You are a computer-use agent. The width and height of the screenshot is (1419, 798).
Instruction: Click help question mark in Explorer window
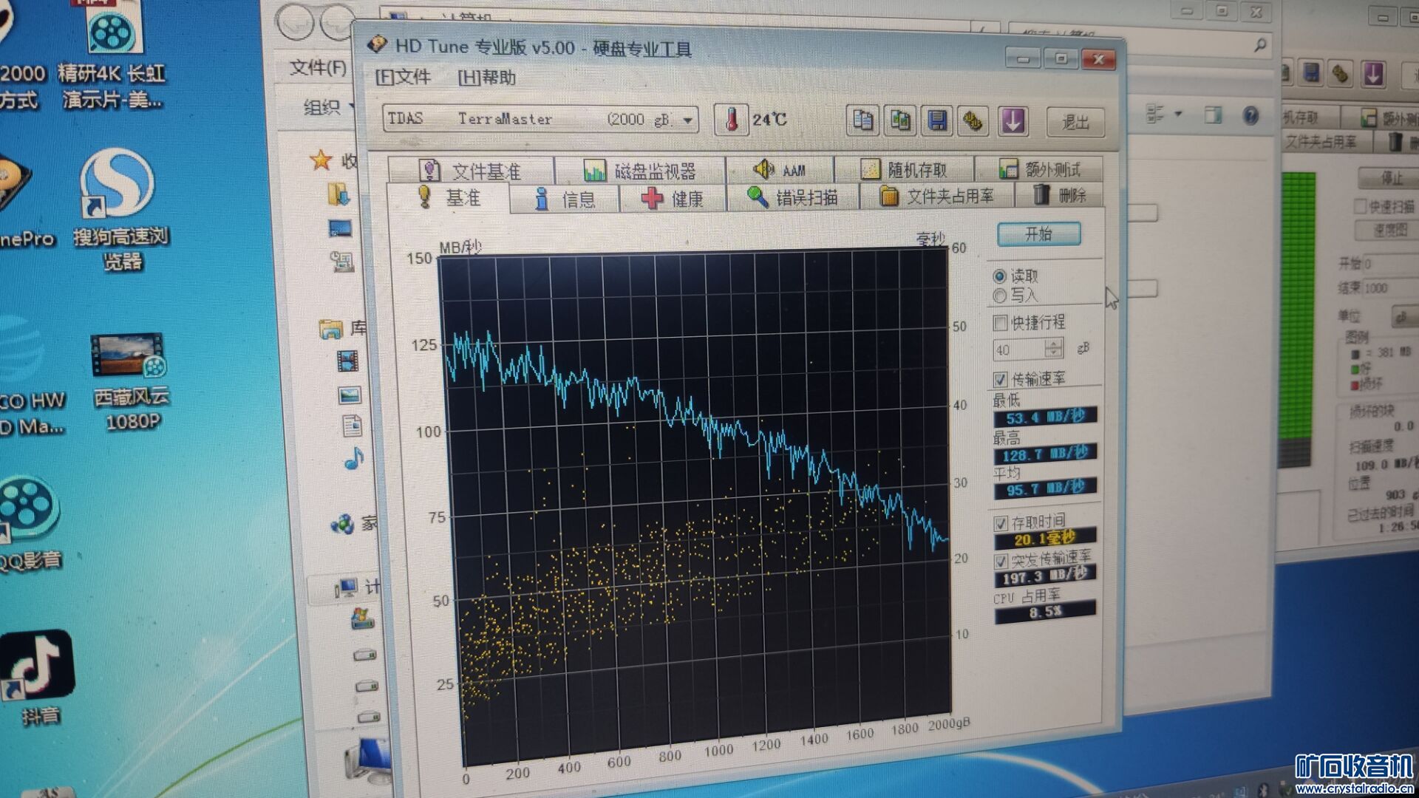pyautogui.click(x=1250, y=116)
